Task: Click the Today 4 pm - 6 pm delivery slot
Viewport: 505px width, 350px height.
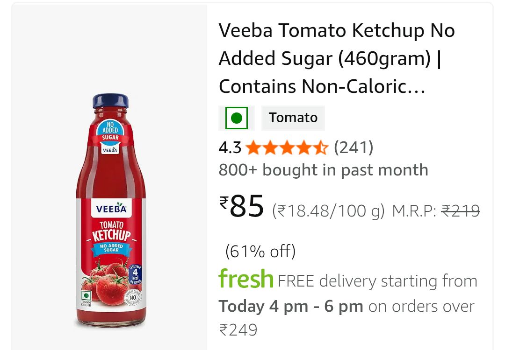Action: [291, 307]
